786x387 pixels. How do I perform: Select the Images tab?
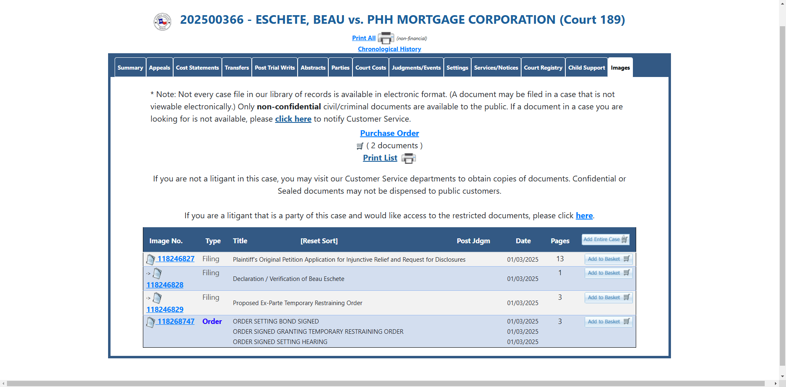pos(620,68)
